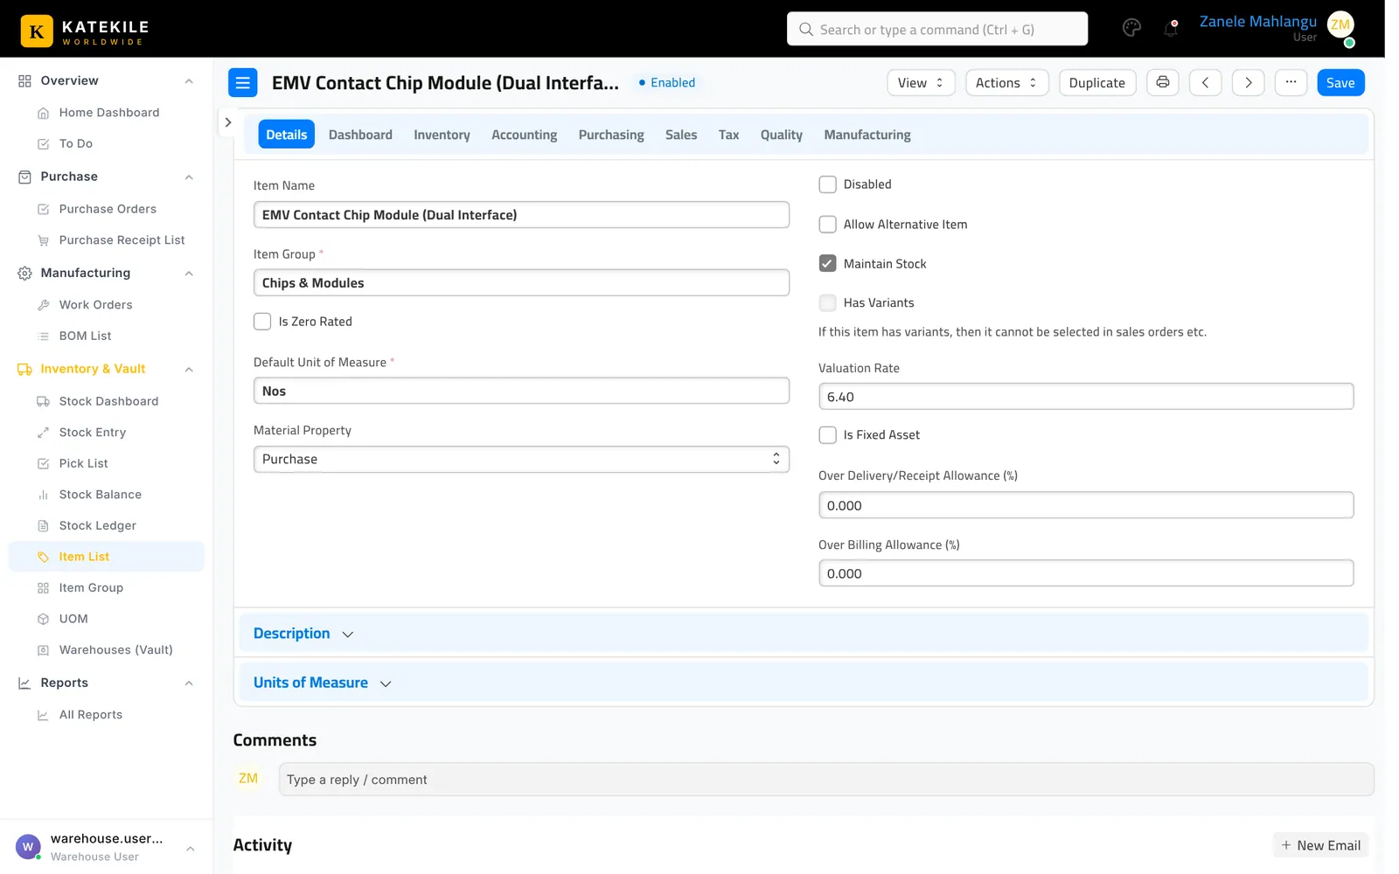Viewport: 1399px width, 874px height.
Task: Click the Save button
Action: (x=1340, y=82)
